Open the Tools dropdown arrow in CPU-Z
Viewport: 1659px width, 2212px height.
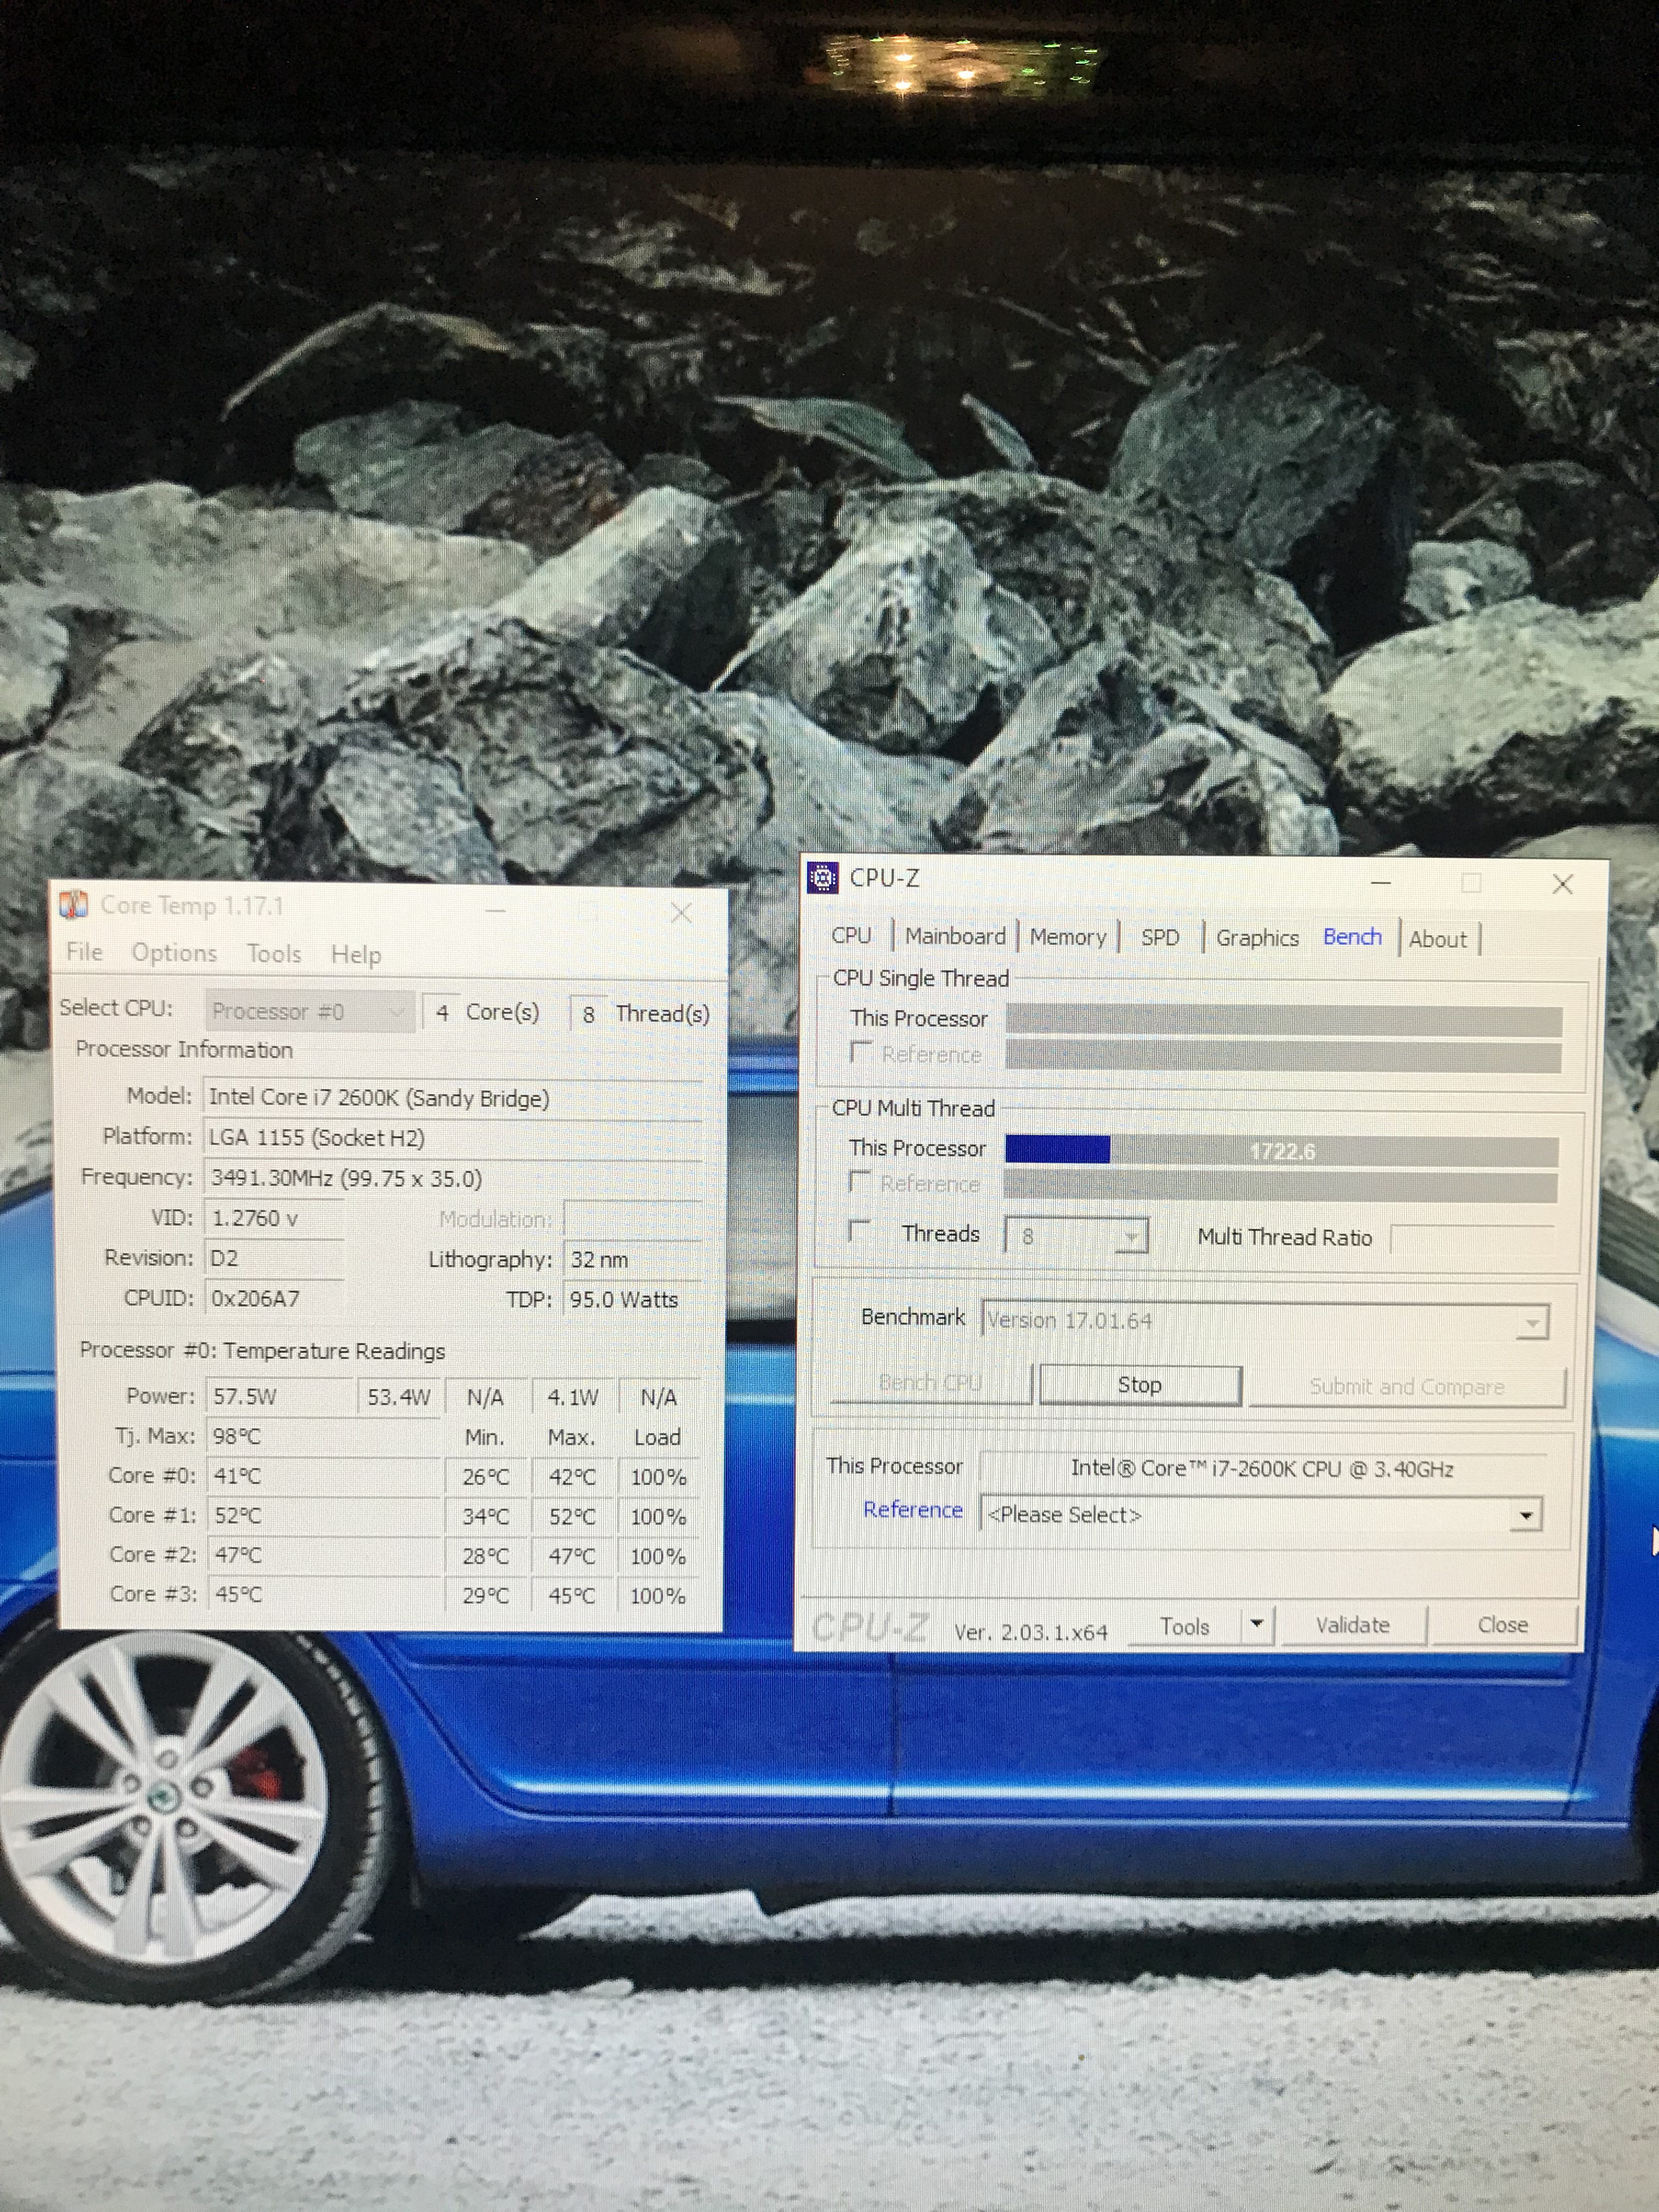(x=1258, y=1624)
